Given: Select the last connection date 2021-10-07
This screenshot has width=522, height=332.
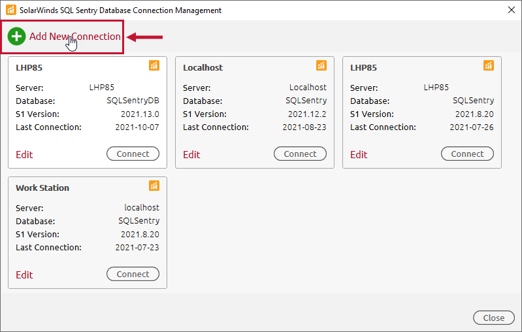Looking at the screenshot, I should coord(137,127).
